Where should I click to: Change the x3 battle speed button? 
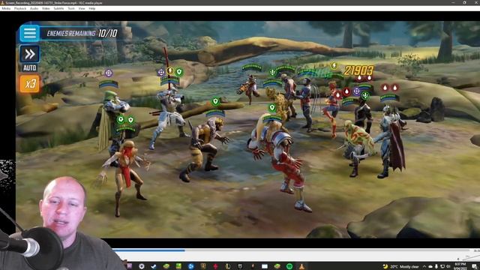pos(30,83)
